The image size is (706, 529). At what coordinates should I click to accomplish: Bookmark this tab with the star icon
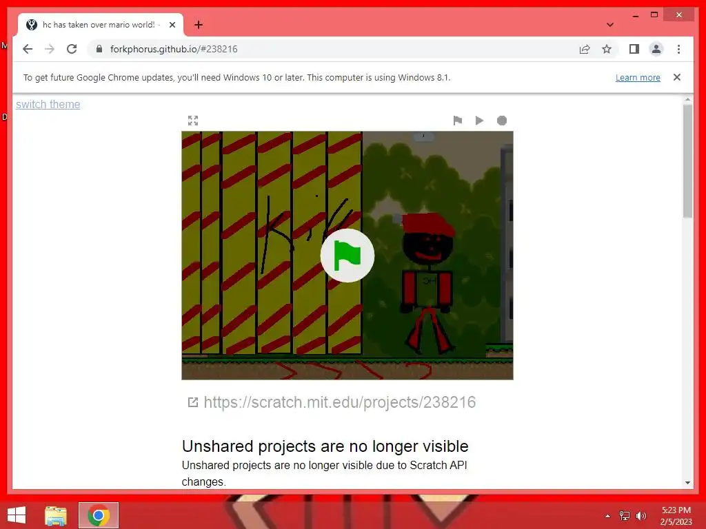pyautogui.click(x=607, y=49)
